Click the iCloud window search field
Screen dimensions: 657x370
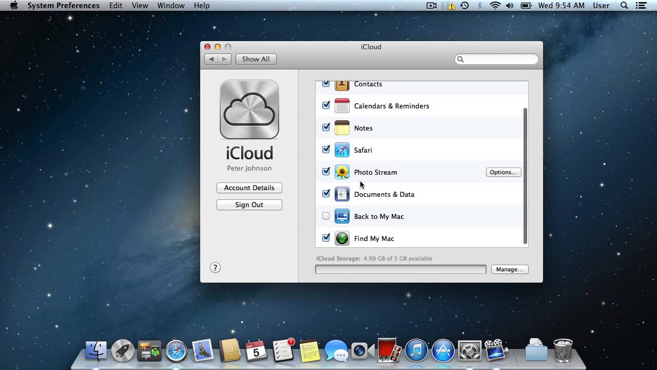tap(496, 59)
